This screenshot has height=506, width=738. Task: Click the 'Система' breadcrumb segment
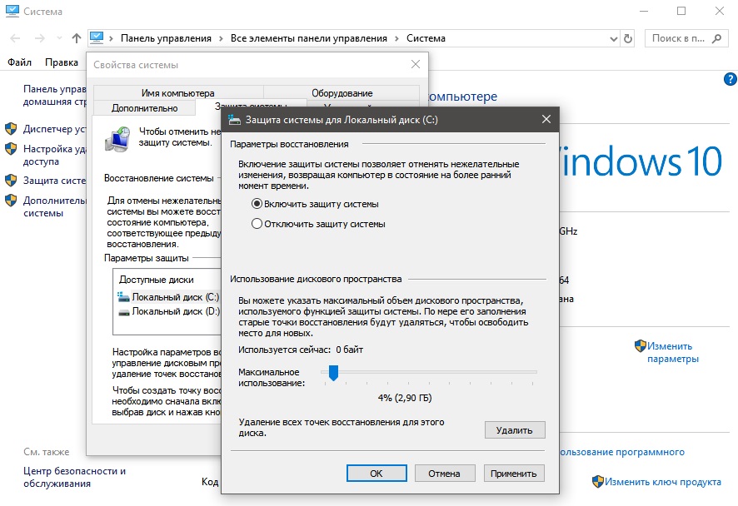coord(426,38)
